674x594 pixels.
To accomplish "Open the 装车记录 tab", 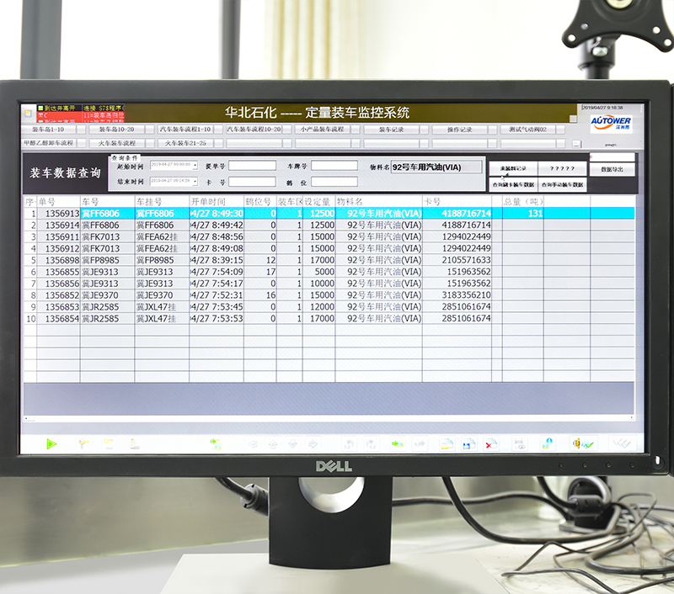I will [x=393, y=130].
